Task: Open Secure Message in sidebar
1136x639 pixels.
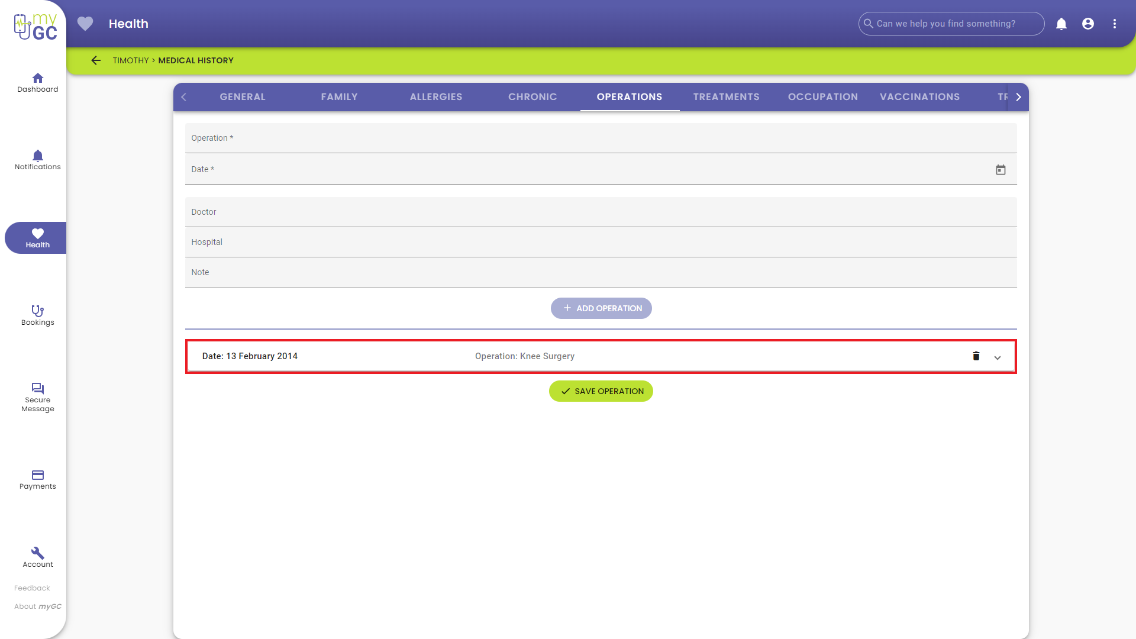Action: click(x=38, y=397)
